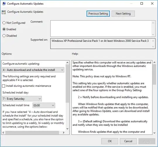The height and width of the screenshot is (147, 158).
Task: Click the Options pane scroll-right arrow
Action: click(63, 132)
